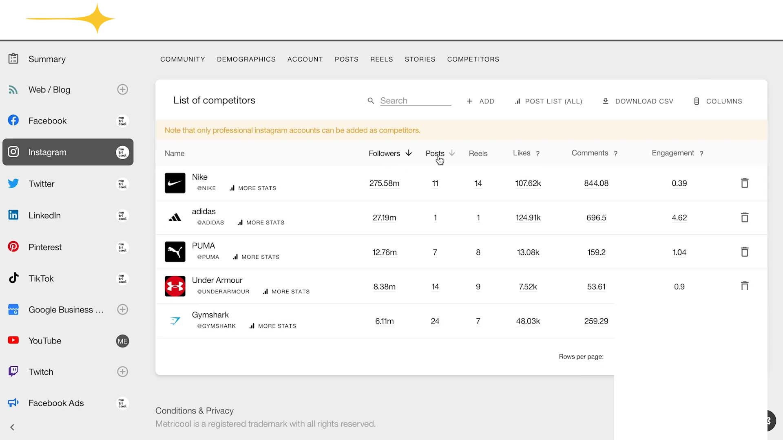Open the Twitter sidebar item

pos(68,183)
